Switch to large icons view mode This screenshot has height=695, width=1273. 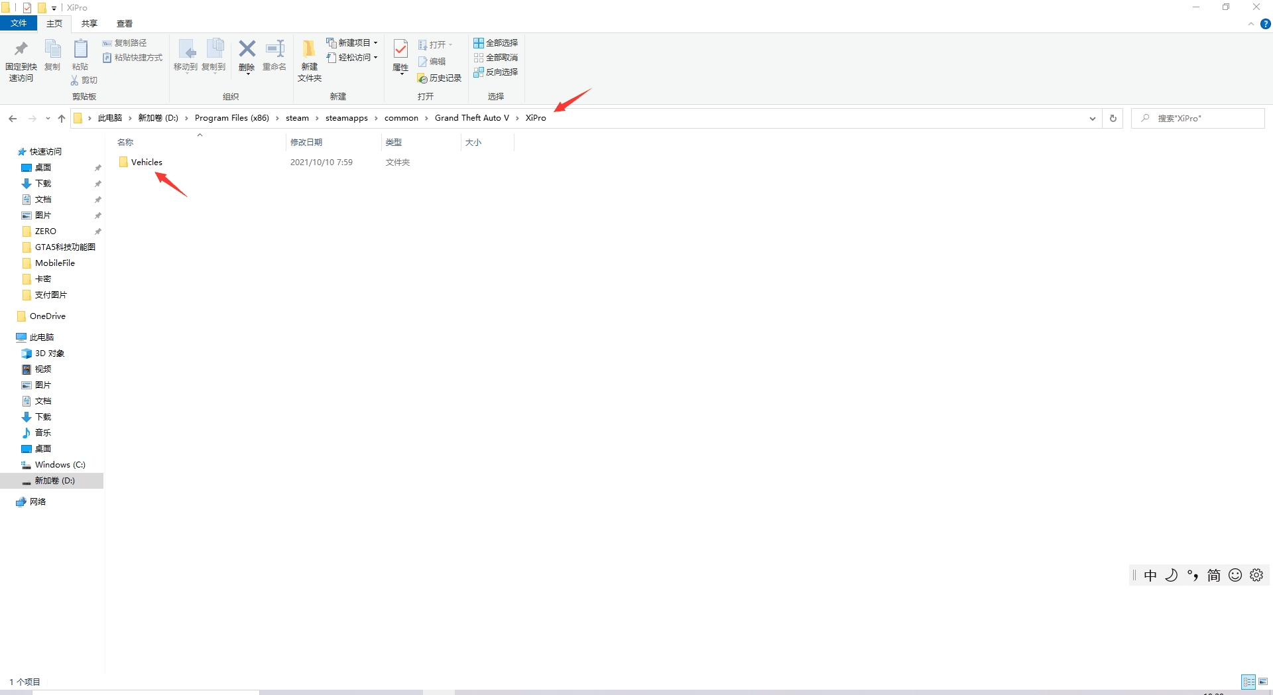1263,682
